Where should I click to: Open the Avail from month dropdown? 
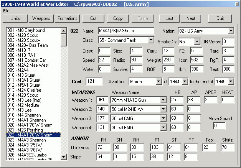[158, 82]
